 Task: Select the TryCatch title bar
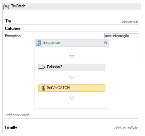pos(72,6)
